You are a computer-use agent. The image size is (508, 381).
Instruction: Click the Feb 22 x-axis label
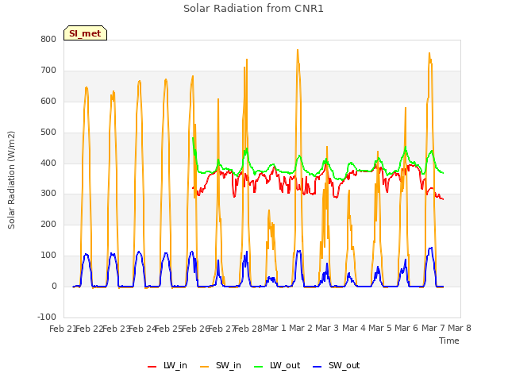[89, 329]
